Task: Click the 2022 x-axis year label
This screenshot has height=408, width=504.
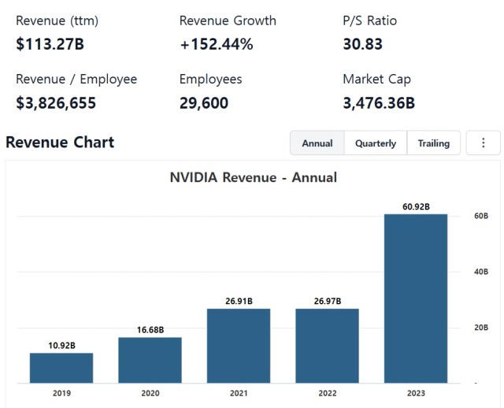Action: (x=328, y=393)
